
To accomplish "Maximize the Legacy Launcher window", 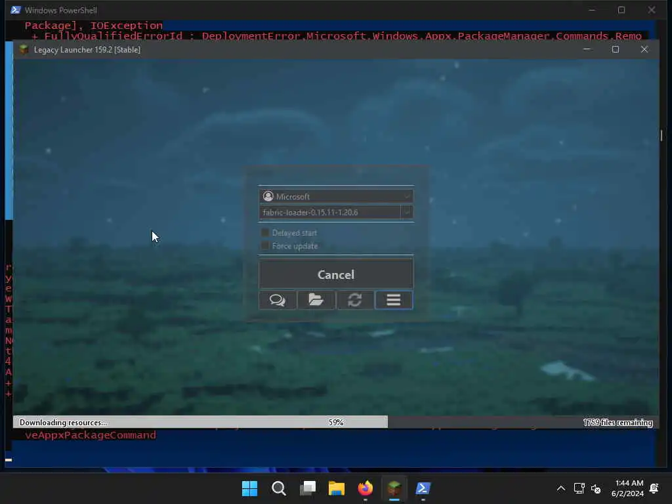I will point(616,49).
